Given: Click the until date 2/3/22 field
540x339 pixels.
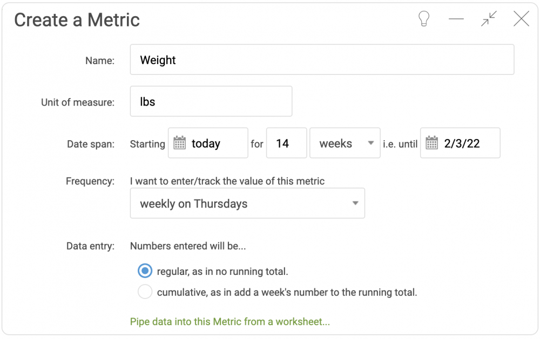Looking at the screenshot, I should pos(460,143).
